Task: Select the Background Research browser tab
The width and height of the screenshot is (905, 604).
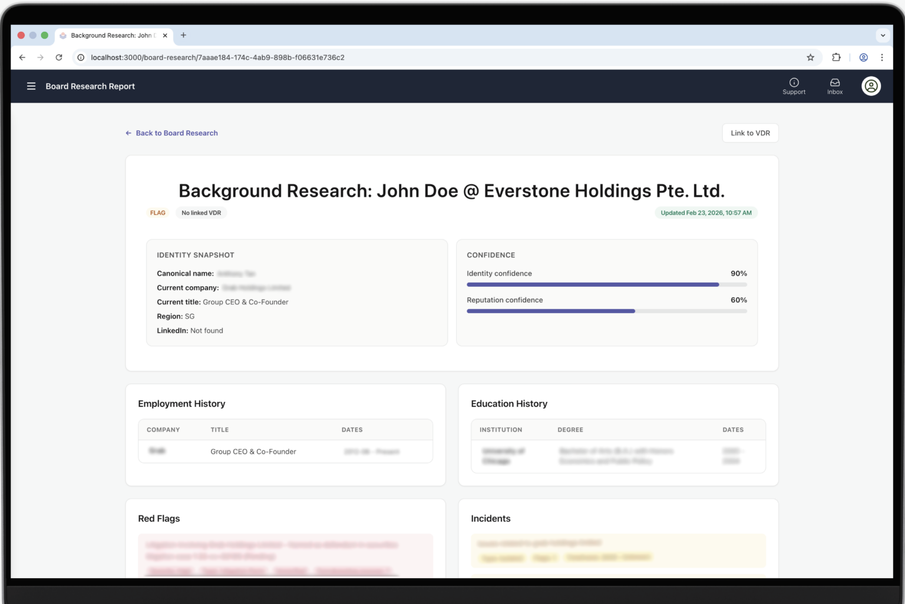Action: click(111, 35)
